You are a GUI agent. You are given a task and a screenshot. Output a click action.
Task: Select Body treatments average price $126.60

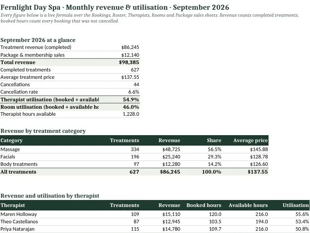pos(259,164)
